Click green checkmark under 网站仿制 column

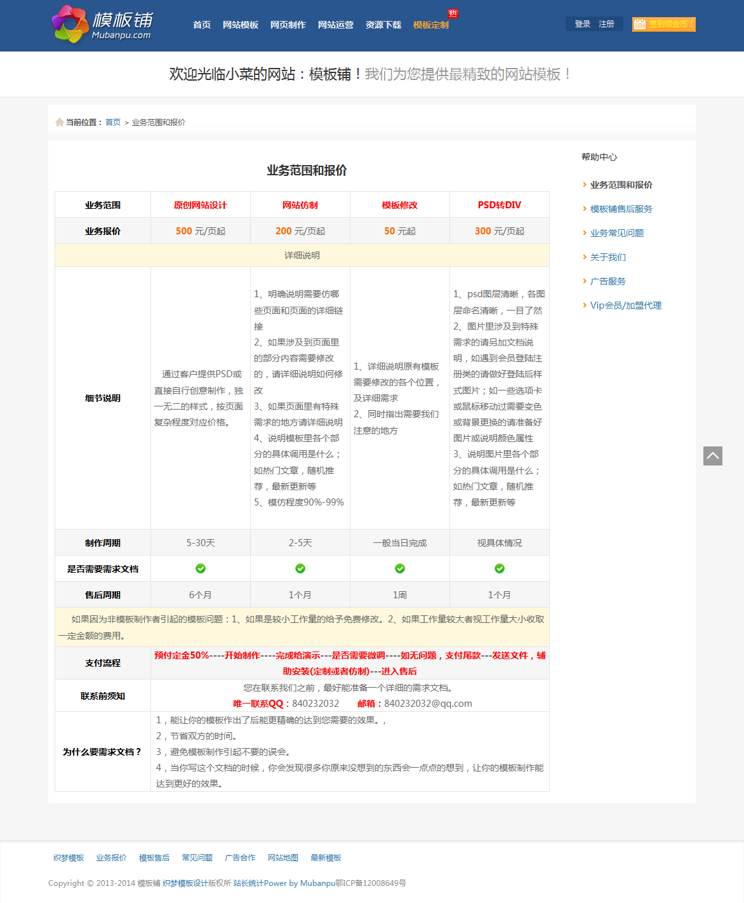(300, 568)
